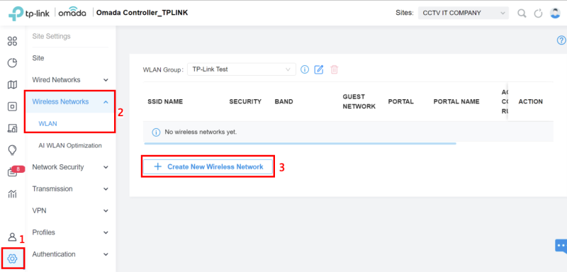This screenshot has height=272, width=567.
Task: Click the GUEST NETWORK column header
Action: [x=359, y=101]
